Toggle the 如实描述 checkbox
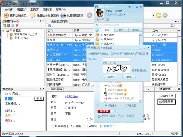This screenshot has height=137, width=183. pos(52,126)
